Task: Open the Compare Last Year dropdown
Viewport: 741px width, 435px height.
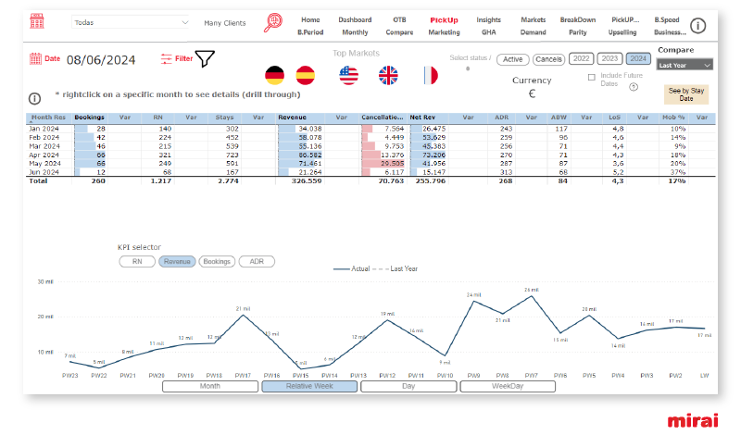Action: click(684, 66)
